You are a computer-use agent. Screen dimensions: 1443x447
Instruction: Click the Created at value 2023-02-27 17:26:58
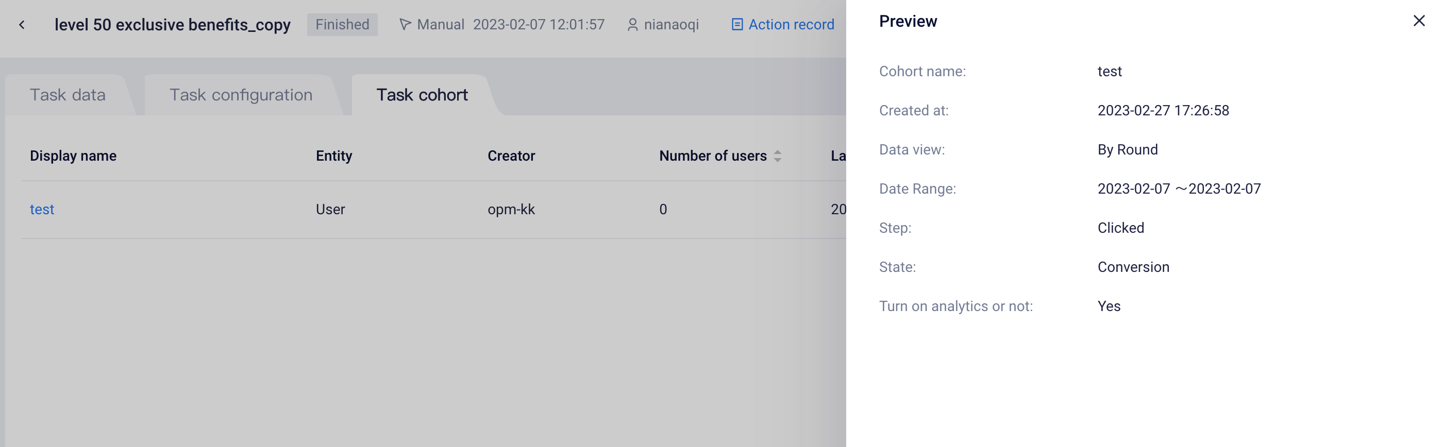1164,111
